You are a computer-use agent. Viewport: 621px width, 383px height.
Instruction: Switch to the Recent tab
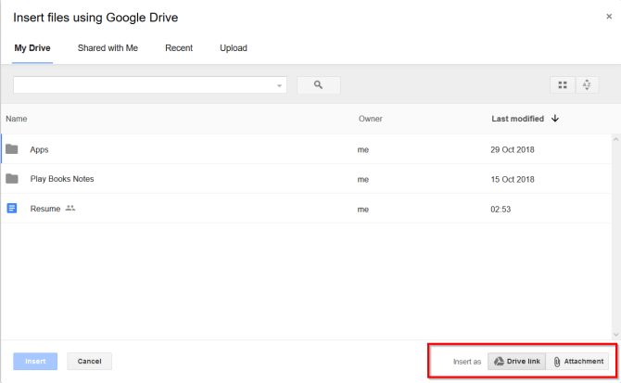click(x=179, y=48)
